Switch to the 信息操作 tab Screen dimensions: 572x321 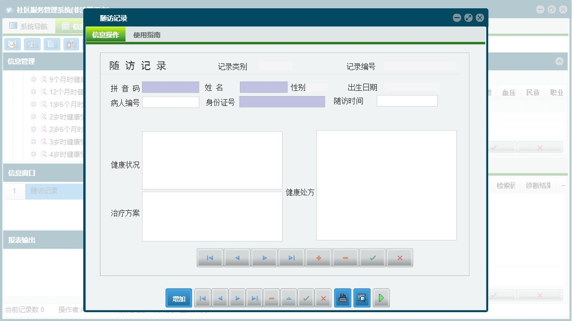coord(106,35)
